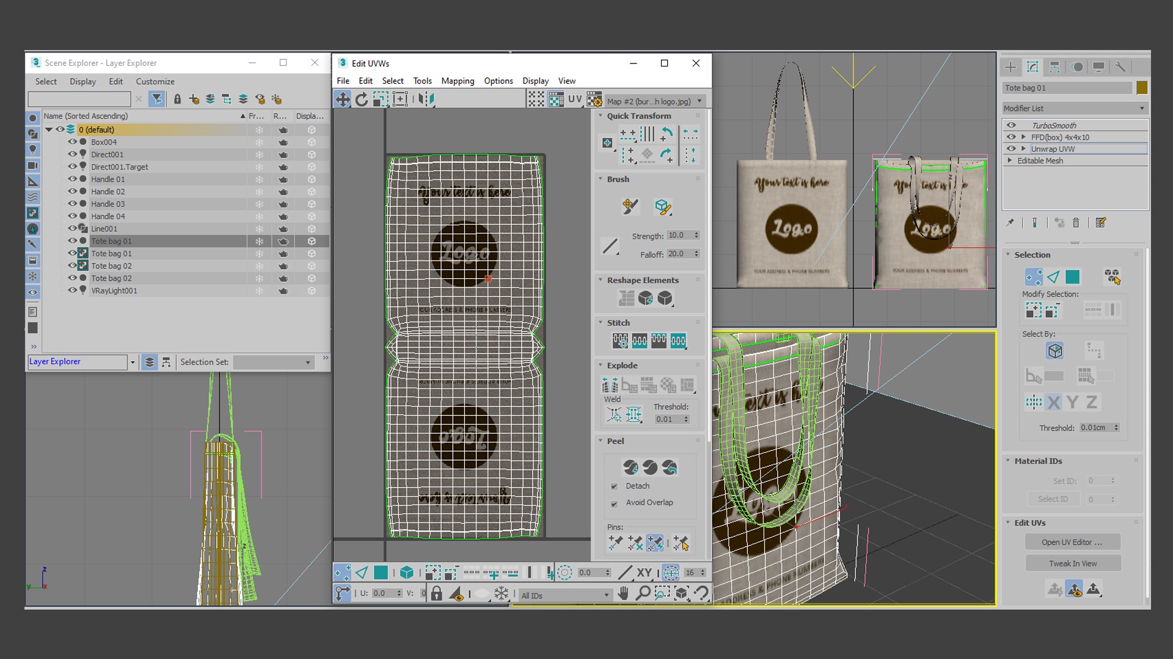This screenshot has width=1173, height=659.
Task: Open the Modifier List dropdown
Action: [x=1075, y=108]
